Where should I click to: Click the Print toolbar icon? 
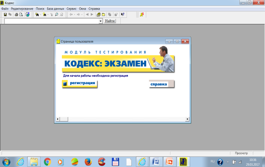coord(16,14)
